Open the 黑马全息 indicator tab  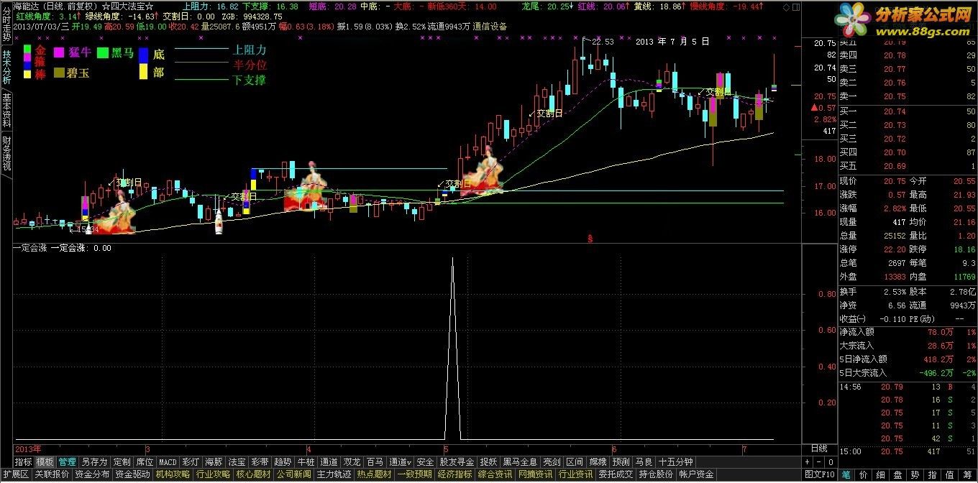pos(520,461)
